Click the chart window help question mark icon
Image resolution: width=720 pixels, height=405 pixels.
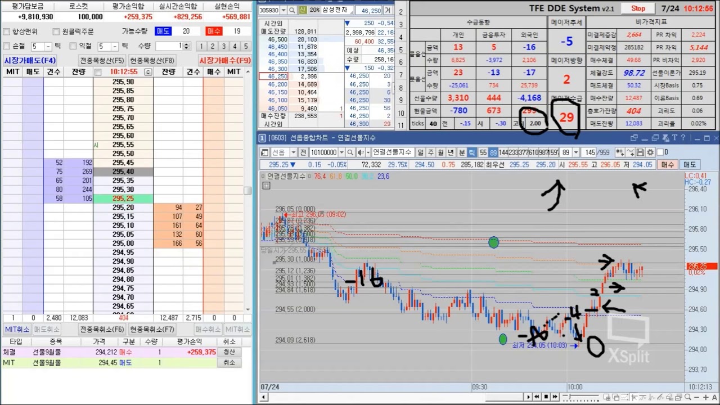[683, 138]
